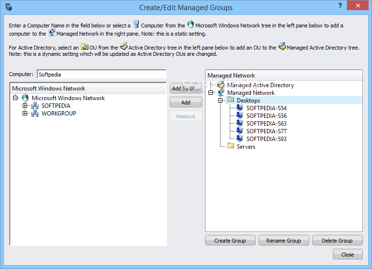Click the computer icon beside SOFTPEDIA-S77
This screenshot has height=269, width=372.
tap(240, 131)
